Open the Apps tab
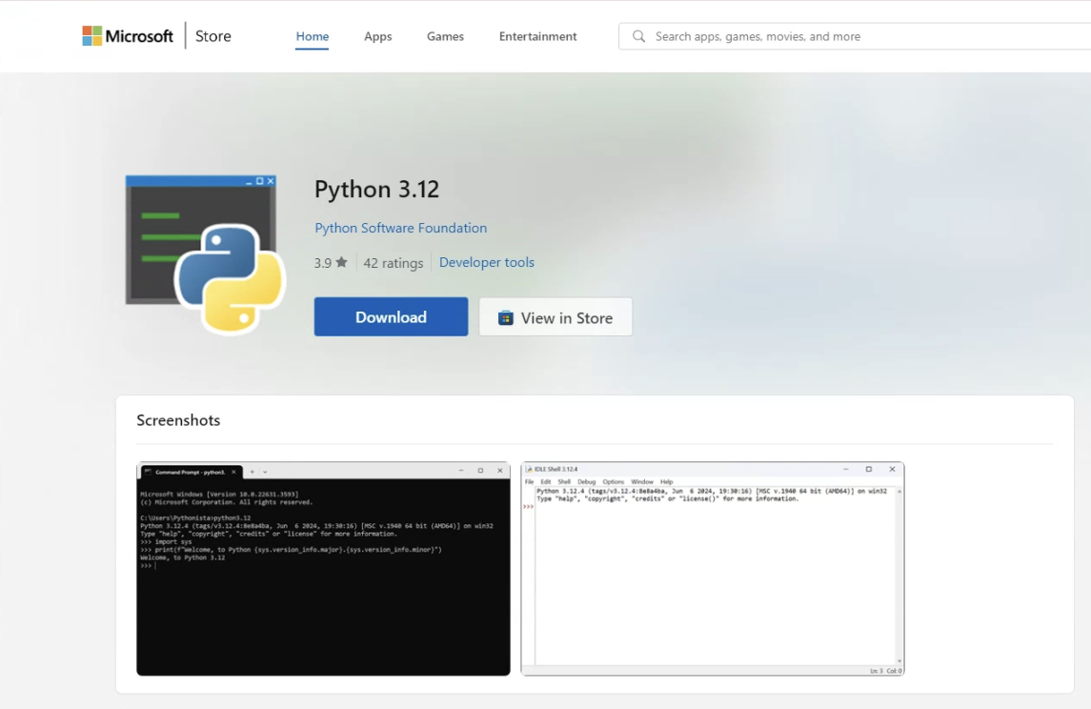The height and width of the screenshot is (709, 1091). pyautogui.click(x=378, y=36)
